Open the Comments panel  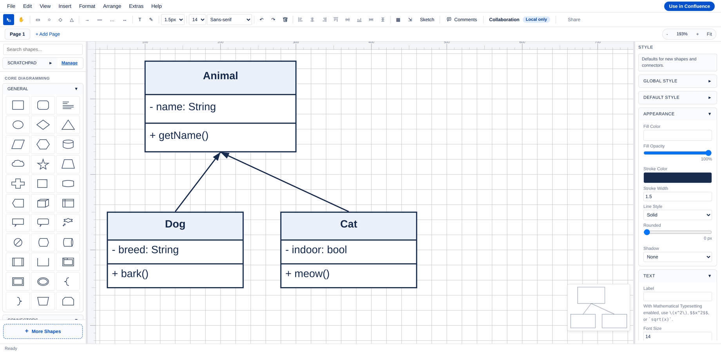click(x=462, y=20)
